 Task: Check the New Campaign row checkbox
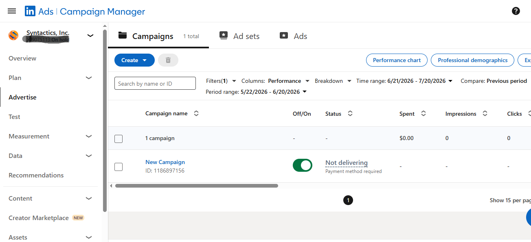pos(118,167)
